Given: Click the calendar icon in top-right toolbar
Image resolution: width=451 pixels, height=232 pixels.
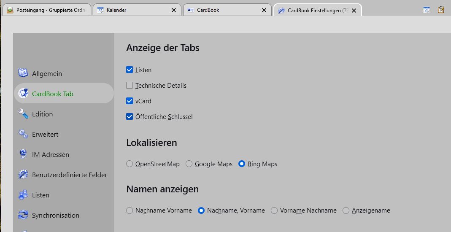Looking at the screenshot, I should tap(426, 10).
